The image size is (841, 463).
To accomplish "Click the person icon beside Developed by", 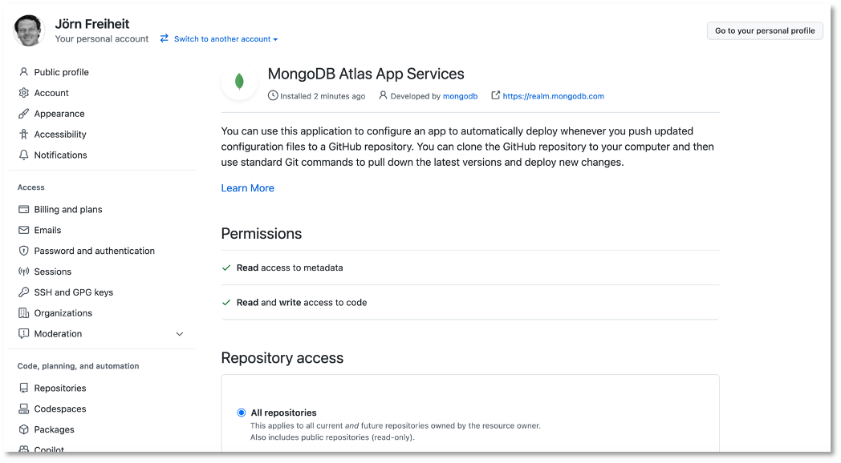I will click(x=383, y=95).
